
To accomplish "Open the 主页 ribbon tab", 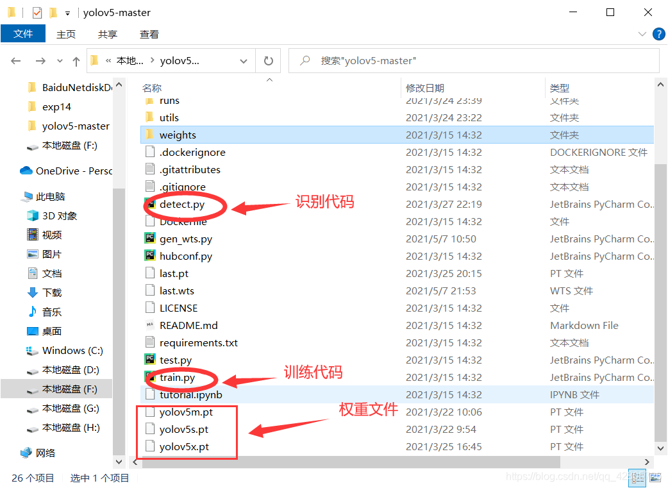I will [x=66, y=34].
